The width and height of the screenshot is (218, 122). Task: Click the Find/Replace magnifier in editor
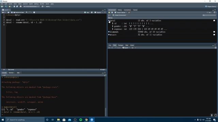27,13
